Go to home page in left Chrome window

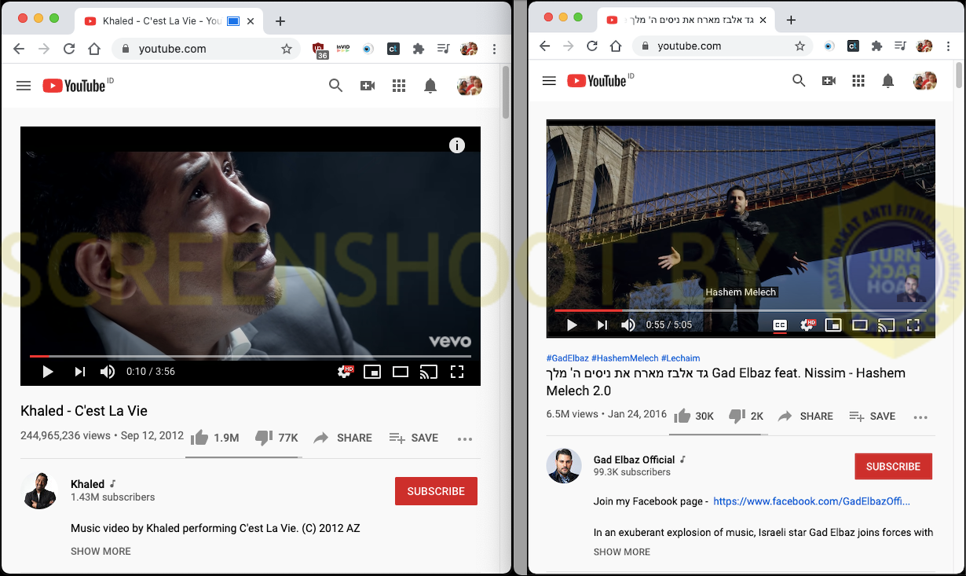coord(94,49)
